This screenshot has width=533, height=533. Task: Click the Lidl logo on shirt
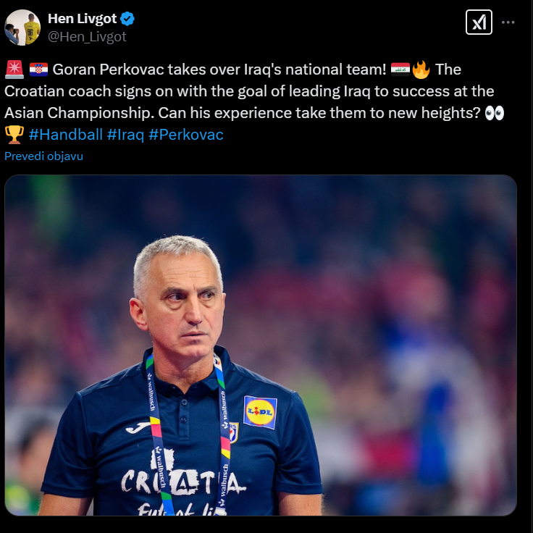(260, 412)
